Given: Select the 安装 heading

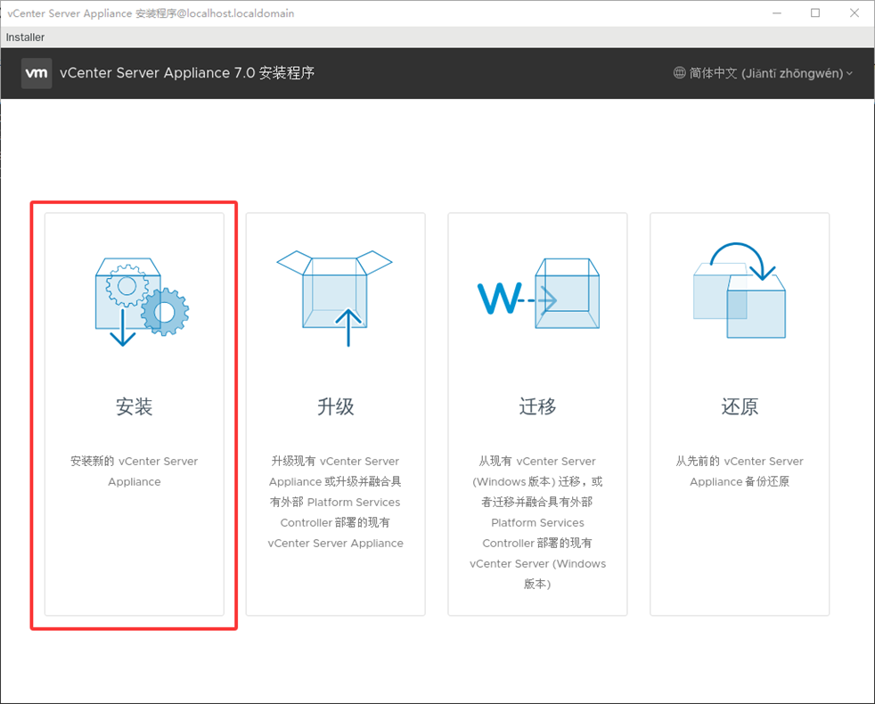Looking at the screenshot, I should (x=135, y=406).
